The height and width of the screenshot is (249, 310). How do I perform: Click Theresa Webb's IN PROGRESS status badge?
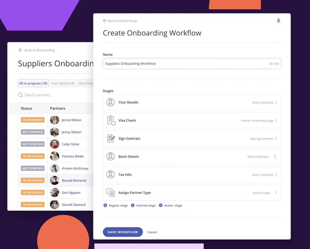point(33,156)
